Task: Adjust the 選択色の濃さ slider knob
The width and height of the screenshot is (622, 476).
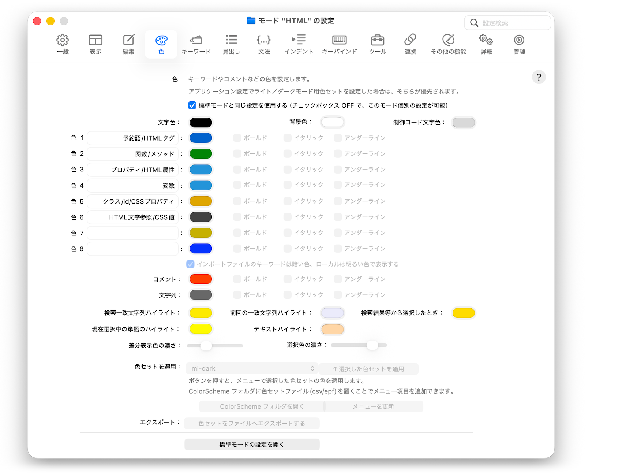Action: (372, 345)
